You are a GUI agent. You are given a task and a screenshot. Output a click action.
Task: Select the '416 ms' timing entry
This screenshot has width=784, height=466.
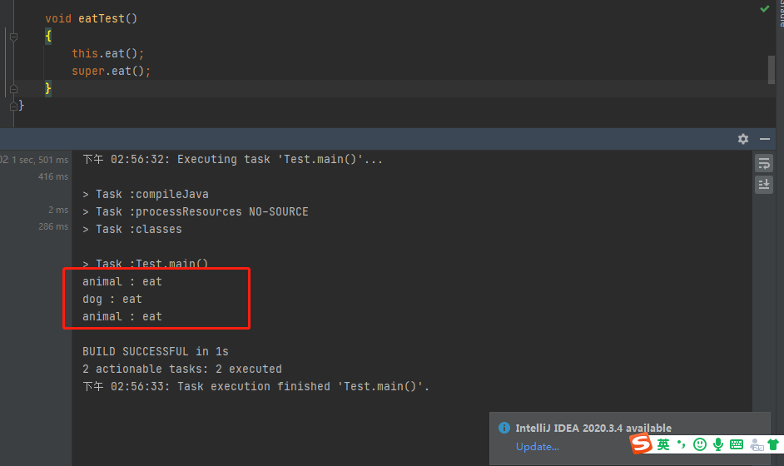(53, 176)
